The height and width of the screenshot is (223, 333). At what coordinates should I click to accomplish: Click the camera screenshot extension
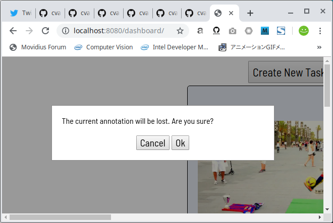pyautogui.click(x=232, y=31)
